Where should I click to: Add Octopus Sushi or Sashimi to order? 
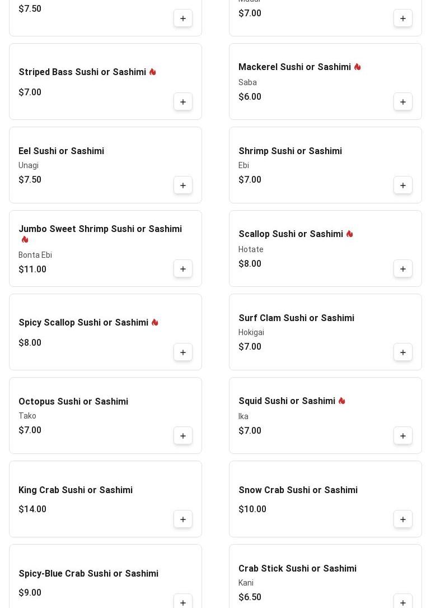(x=183, y=436)
